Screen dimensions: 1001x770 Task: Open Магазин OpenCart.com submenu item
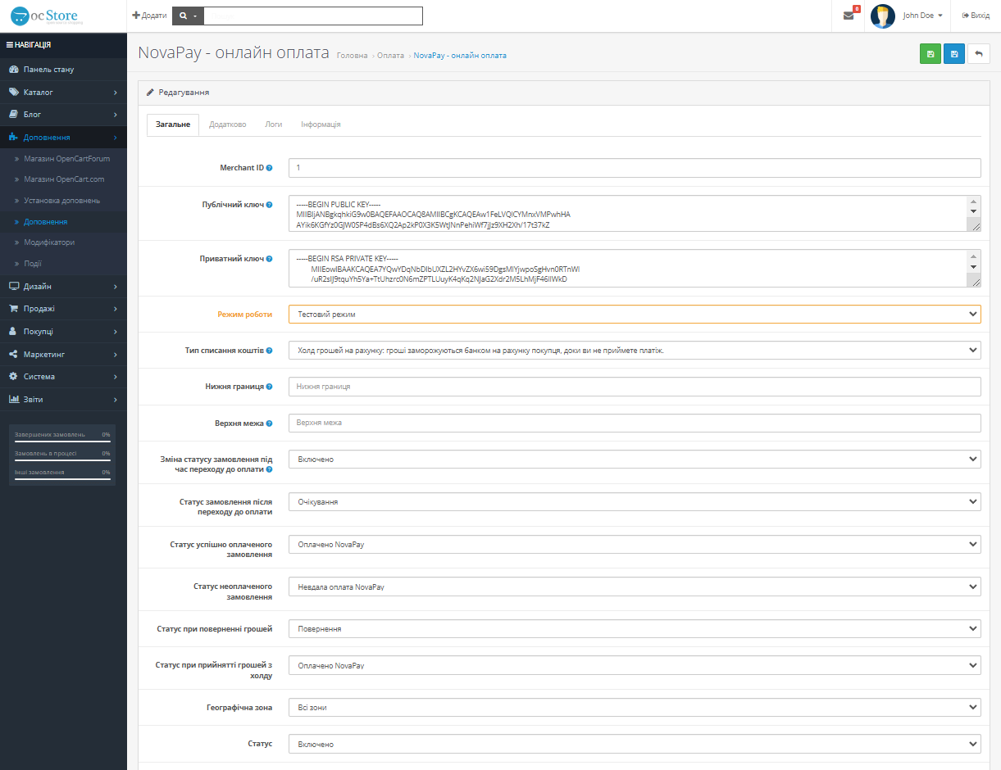tap(64, 179)
